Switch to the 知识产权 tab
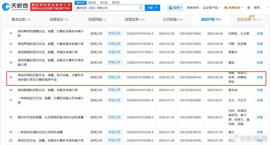The height and width of the screenshot is (145, 270). [211, 20]
